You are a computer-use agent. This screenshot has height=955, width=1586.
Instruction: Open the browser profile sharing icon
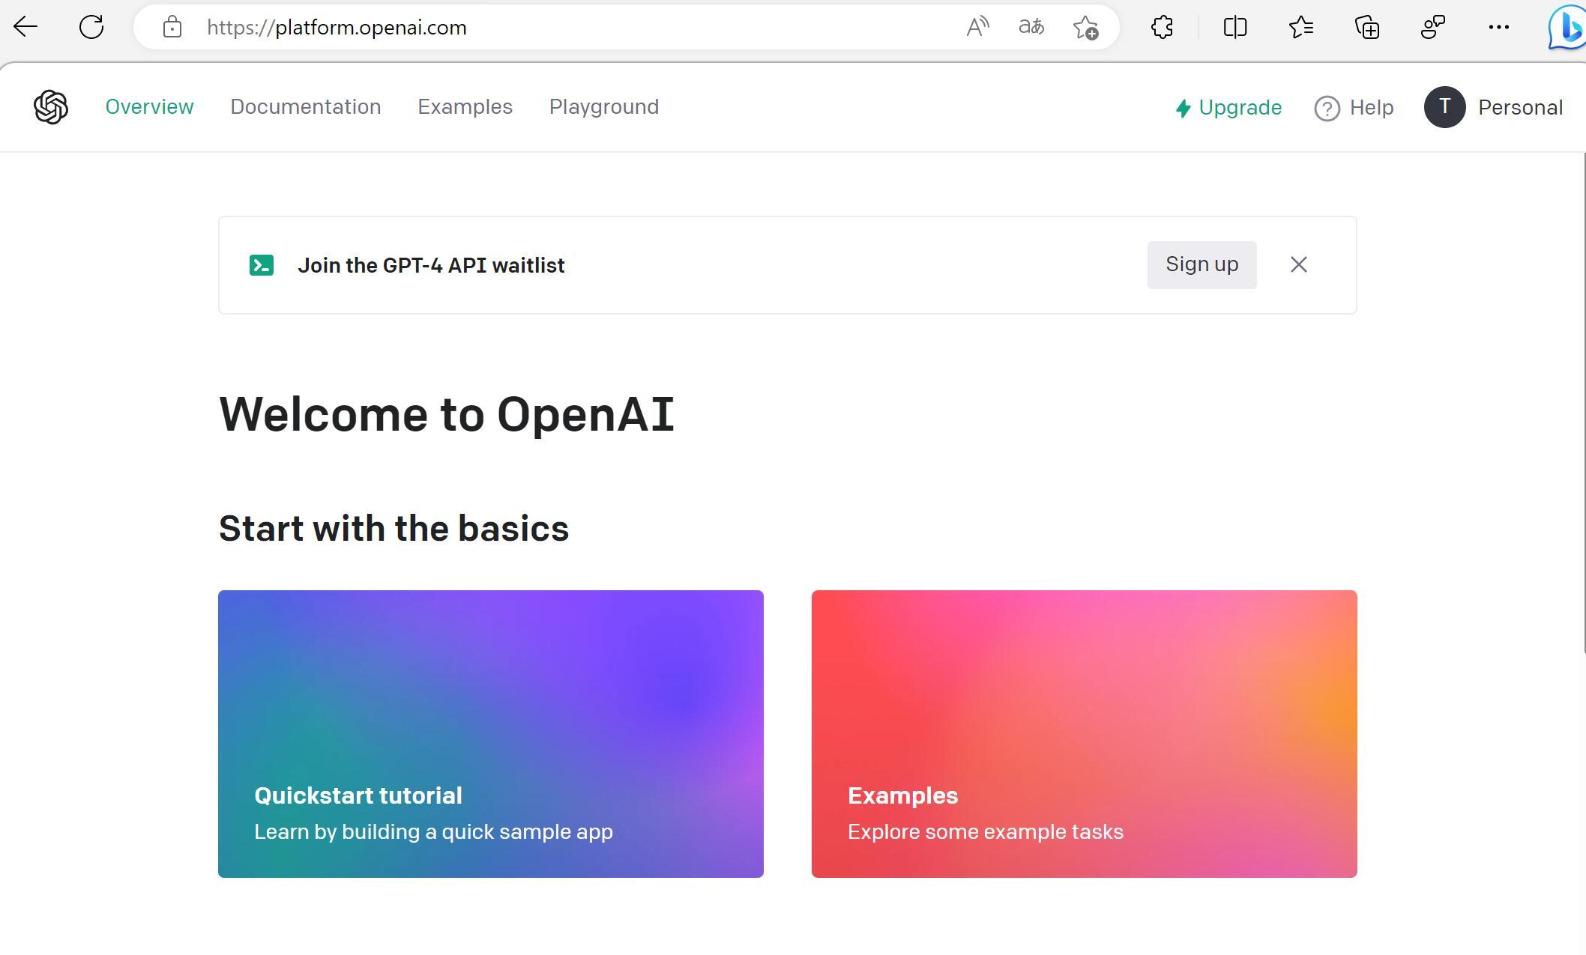[1433, 27]
